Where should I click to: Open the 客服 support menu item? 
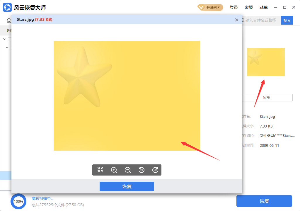(249, 7)
